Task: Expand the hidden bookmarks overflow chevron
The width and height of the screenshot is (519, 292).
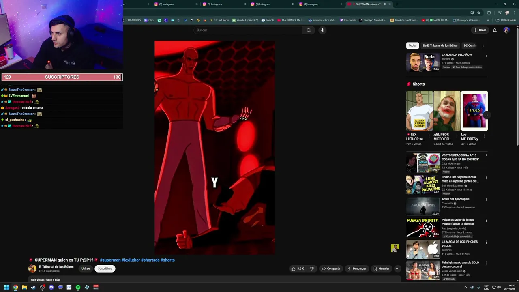Action: 488,20
